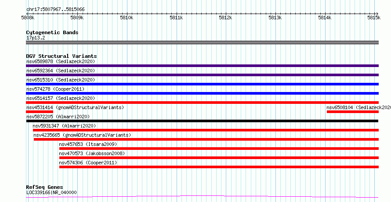Click the nsv5931347 (Almarri2020) label
391x202 pixels.
coord(64,126)
